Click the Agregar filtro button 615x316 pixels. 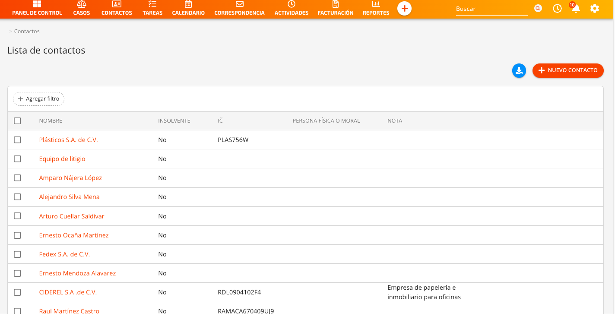tap(38, 99)
